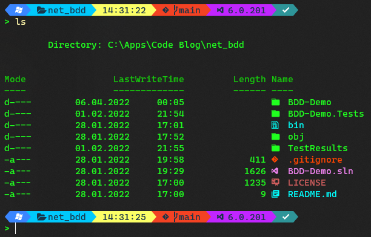371x237 pixels.
Task: Click the bin directory name
Action: tap(296, 125)
